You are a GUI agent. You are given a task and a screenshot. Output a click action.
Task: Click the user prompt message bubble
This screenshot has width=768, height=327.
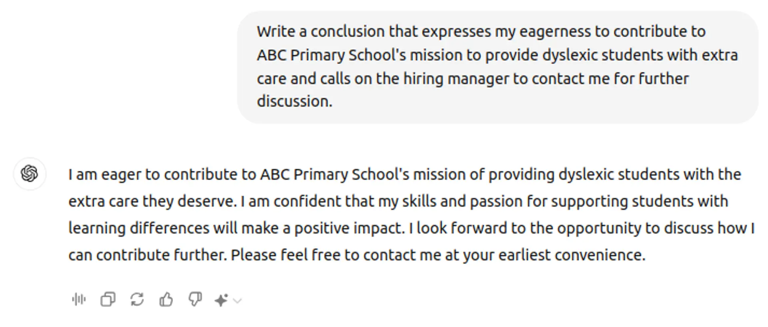[497, 67]
